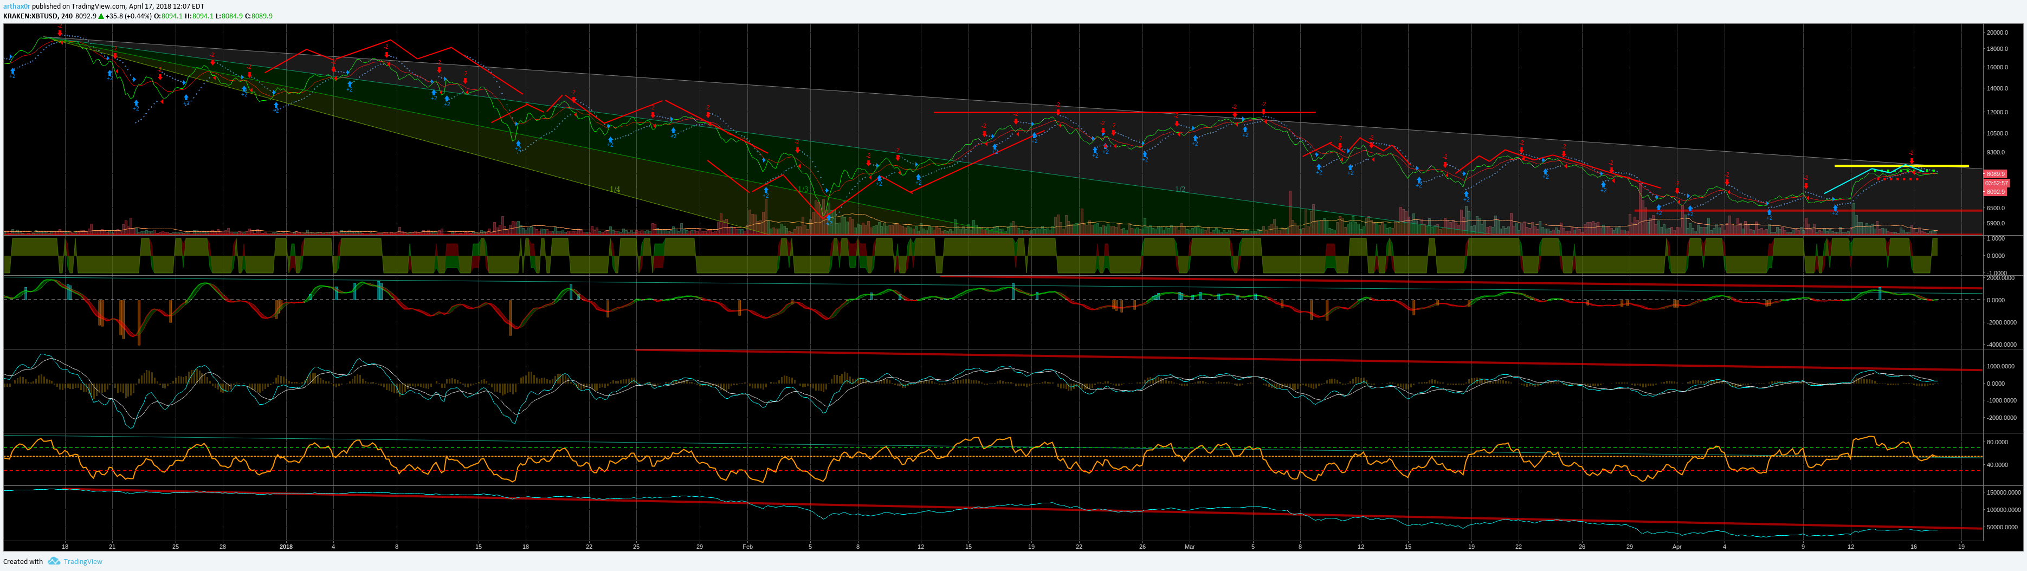Viewport: 2027px width, 571px height.
Task: Click the 2018 label on time axis
Action: [x=286, y=547]
